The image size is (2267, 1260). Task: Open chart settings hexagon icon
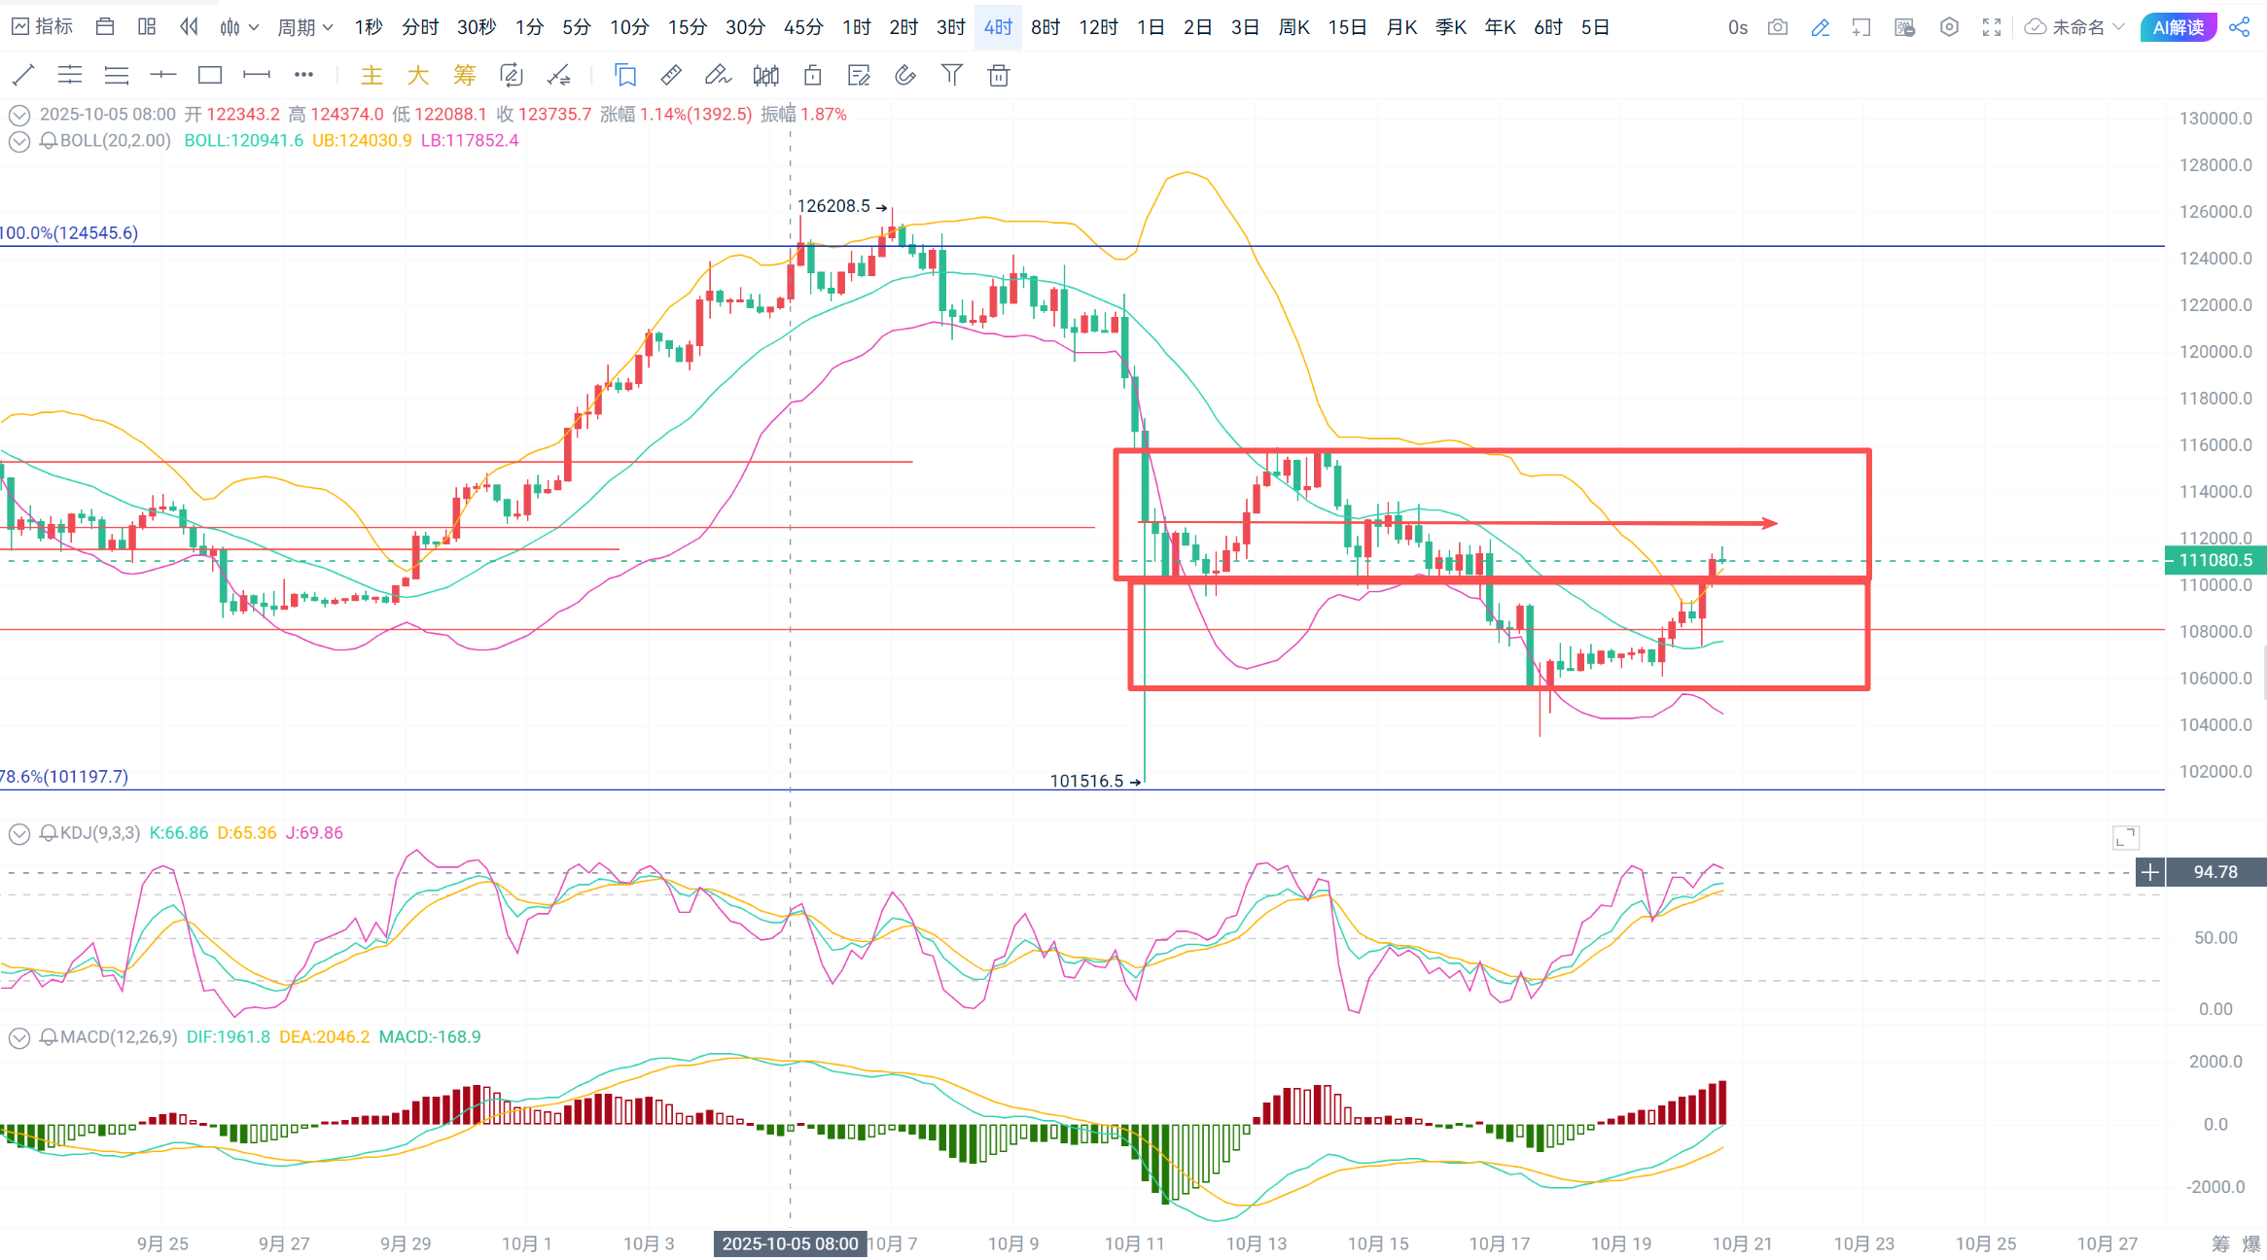(1949, 27)
